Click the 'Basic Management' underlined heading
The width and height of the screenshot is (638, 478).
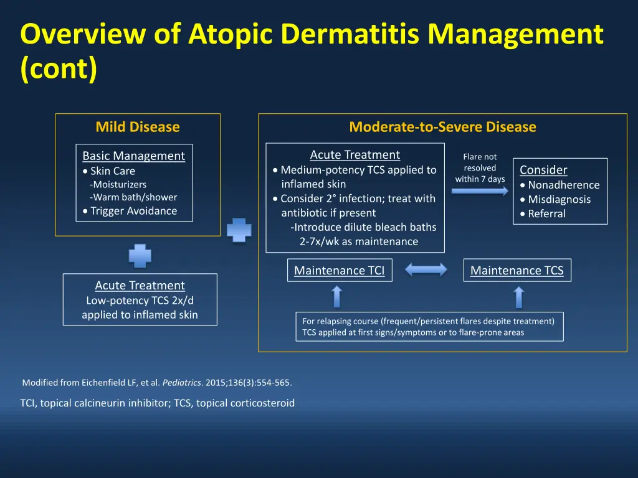[x=133, y=156]
